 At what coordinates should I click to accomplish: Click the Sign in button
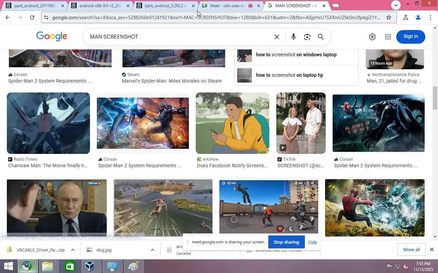[411, 37]
